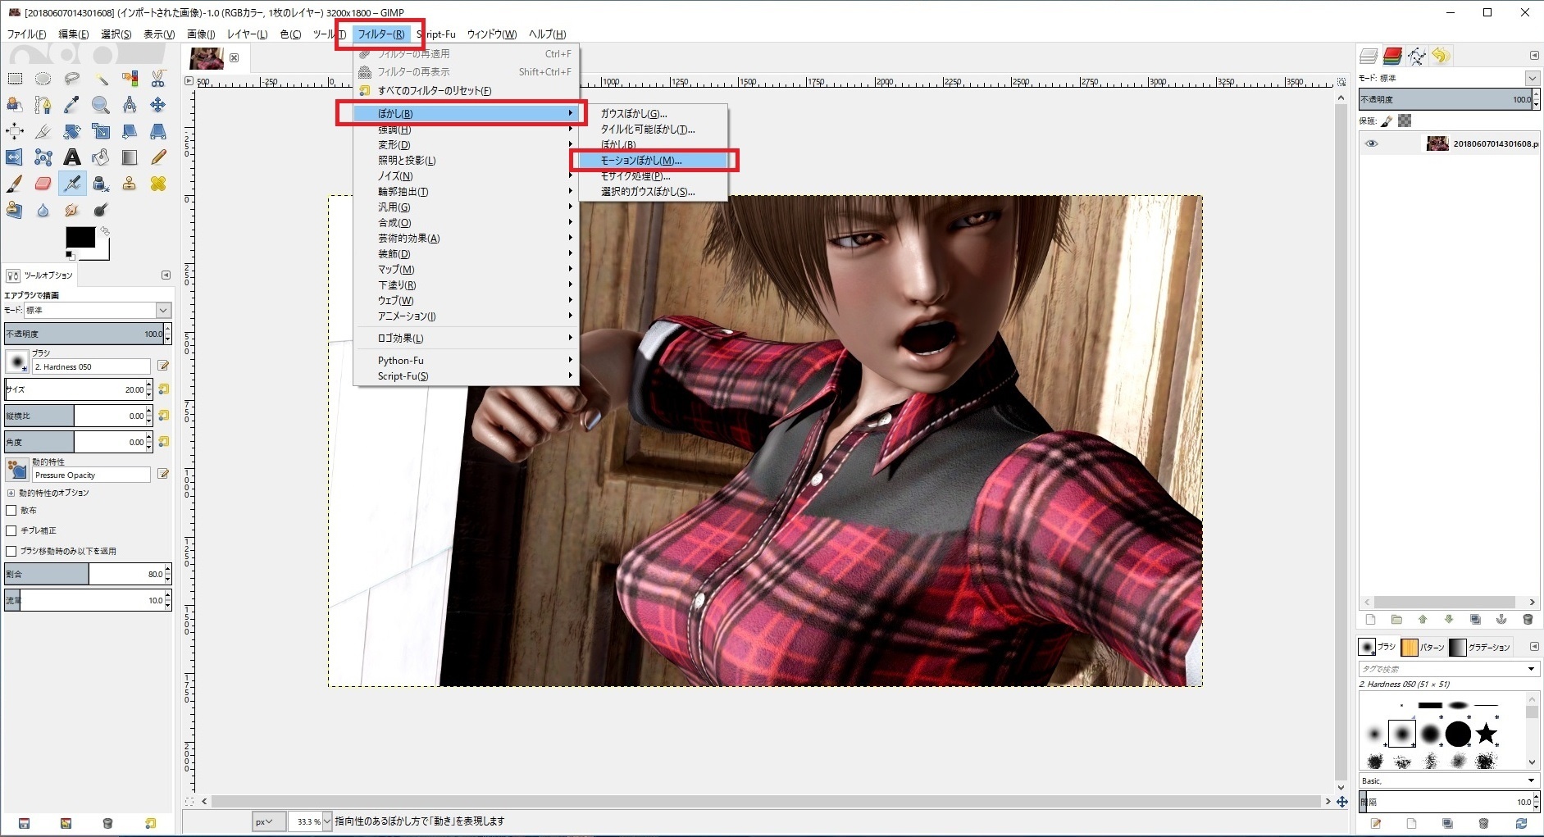1544x837 pixels.
Task: Select the Move tool
Action: click(x=158, y=105)
